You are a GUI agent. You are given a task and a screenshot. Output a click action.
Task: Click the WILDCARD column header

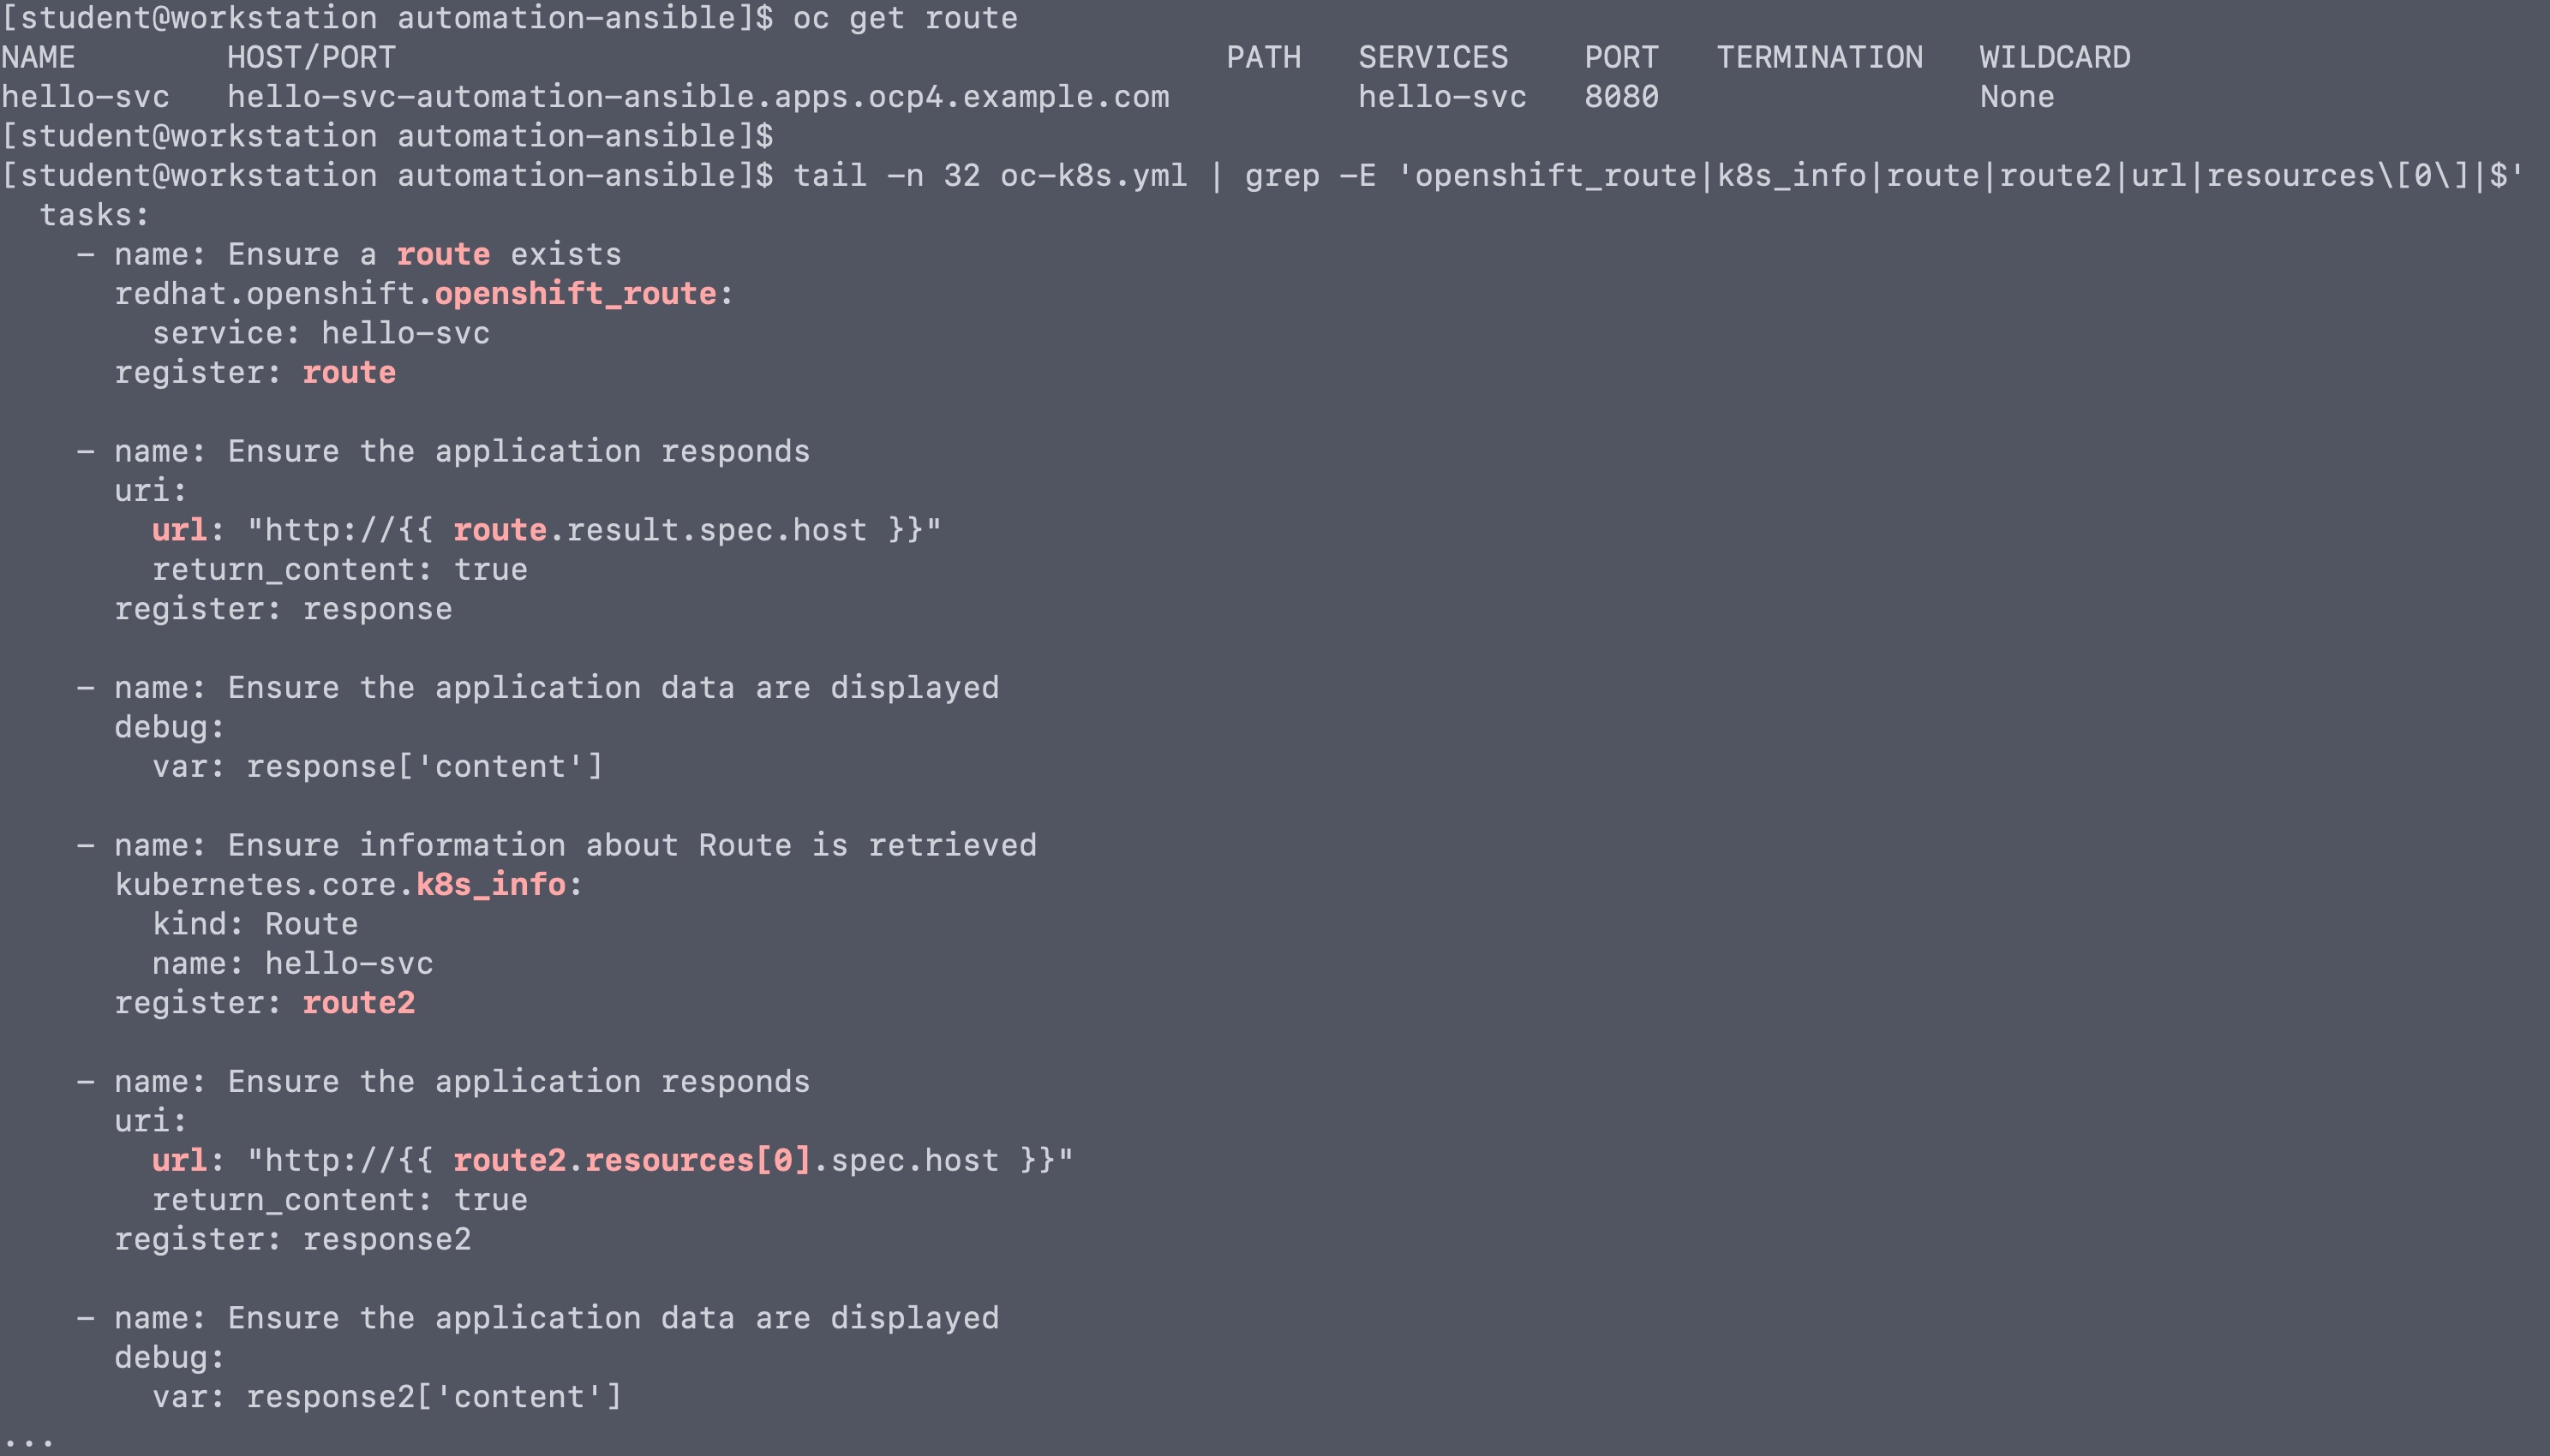pyautogui.click(x=2054, y=58)
